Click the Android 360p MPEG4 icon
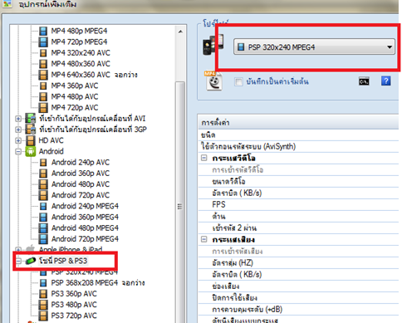This screenshot has height=323, width=402. [43, 217]
